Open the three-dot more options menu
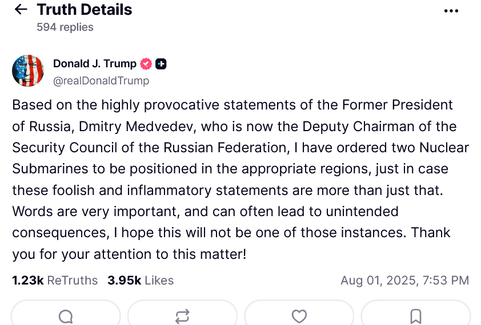Viewport: 481px width, 325px height. [x=451, y=11]
